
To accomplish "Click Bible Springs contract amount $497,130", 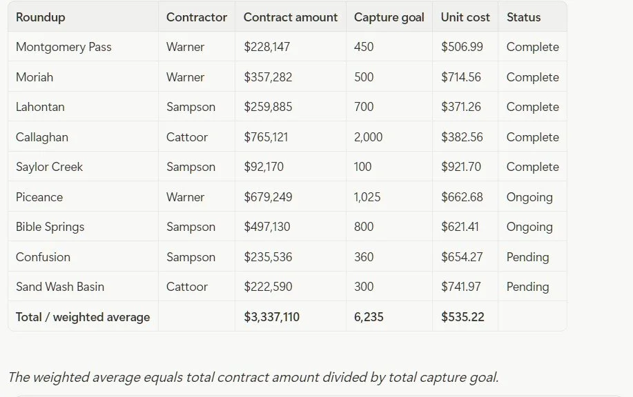I will point(267,227).
